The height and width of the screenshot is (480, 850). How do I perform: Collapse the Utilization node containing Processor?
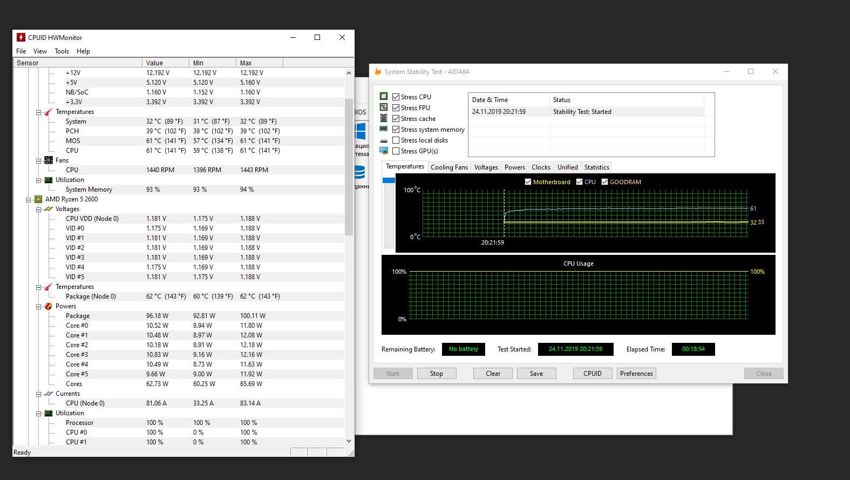39,414
